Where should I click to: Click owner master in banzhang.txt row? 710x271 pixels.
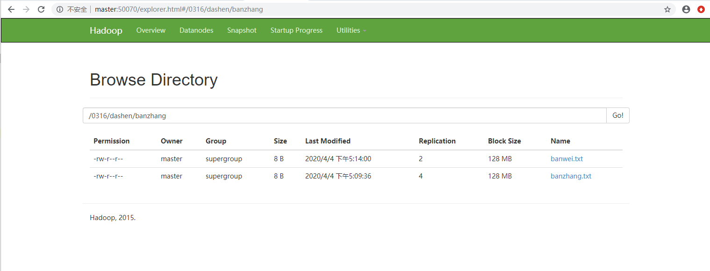pos(172,176)
